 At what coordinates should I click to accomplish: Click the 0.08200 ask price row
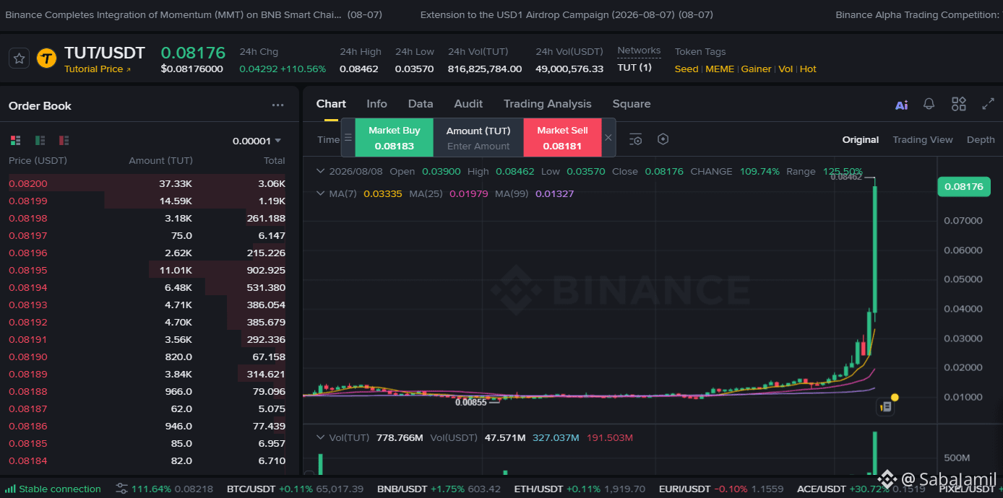[x=147, y=183]
